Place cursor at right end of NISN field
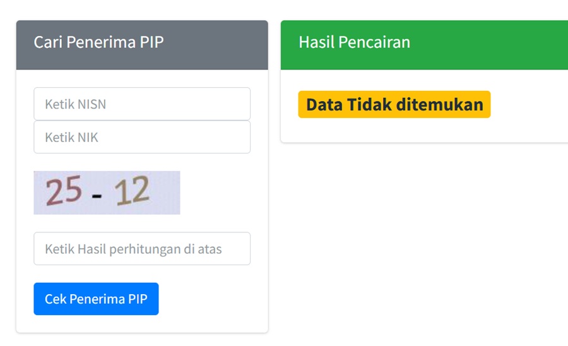This screenshot has height=346, width=568. coord(243,104)
